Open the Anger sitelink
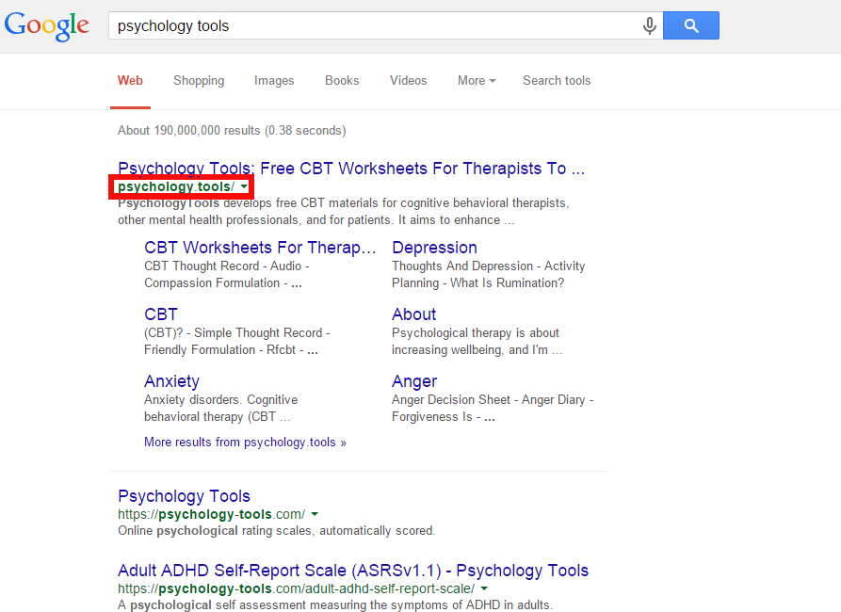 pos(414,381)
